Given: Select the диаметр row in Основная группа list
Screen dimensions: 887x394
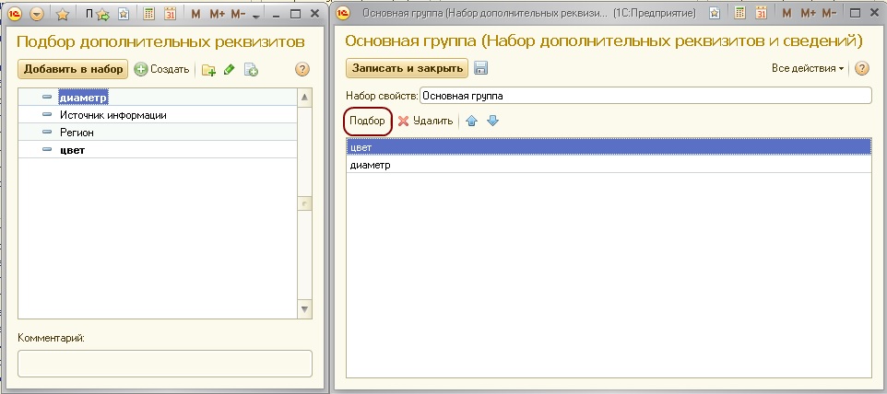Looking at the screenshot, I should [609, 166].
